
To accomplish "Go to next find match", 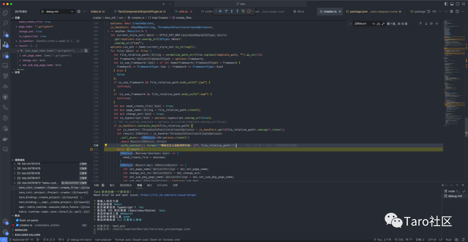I will 426,23.
